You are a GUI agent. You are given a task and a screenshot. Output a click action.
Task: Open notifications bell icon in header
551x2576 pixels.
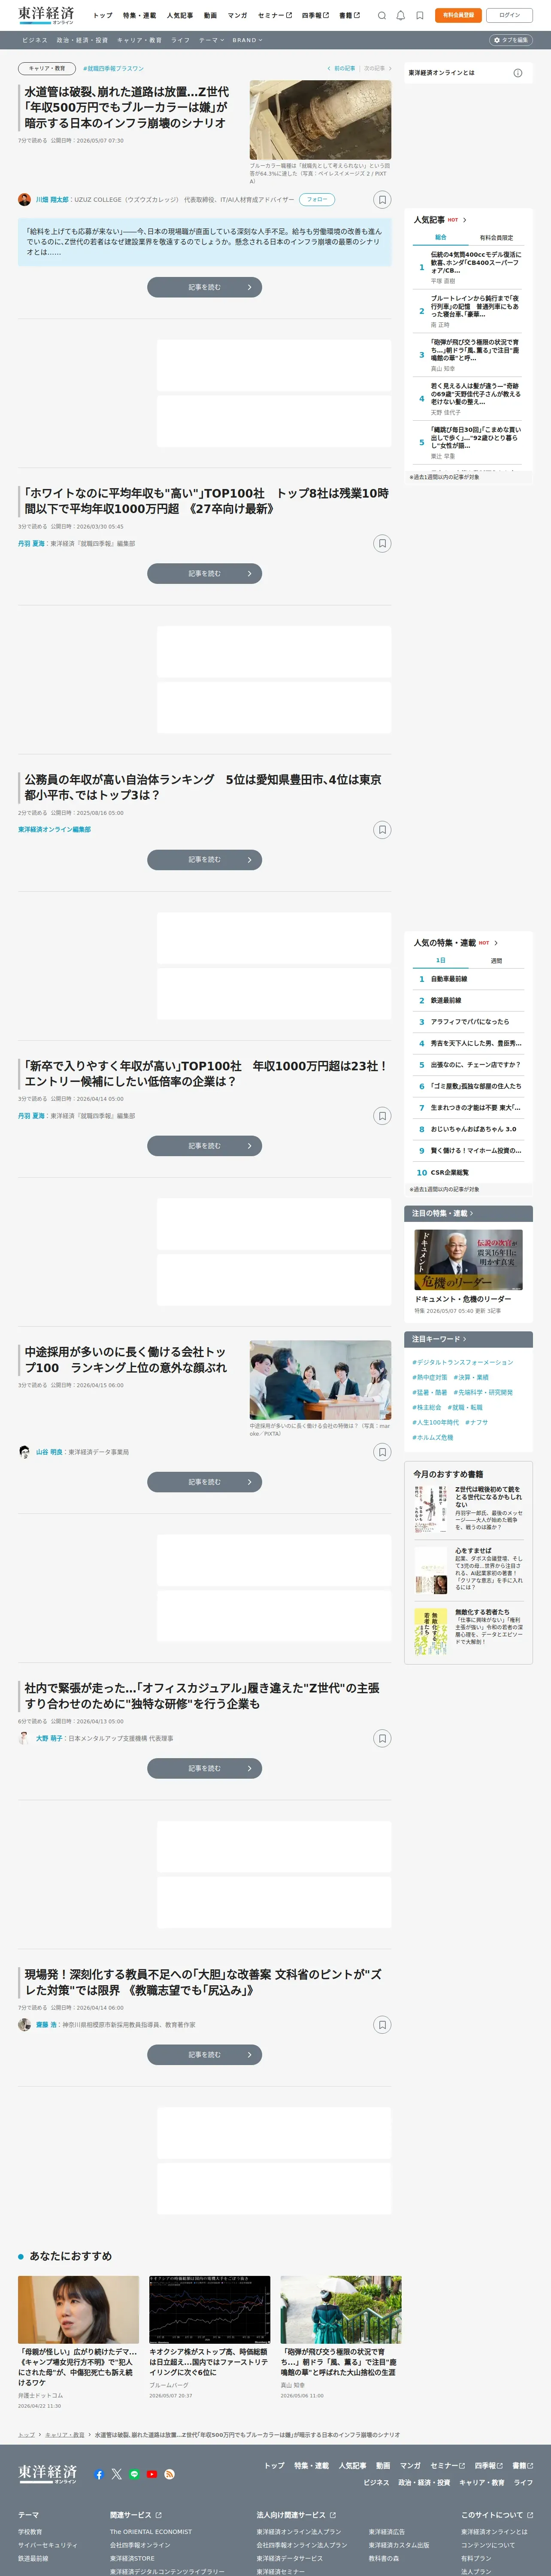401,15
